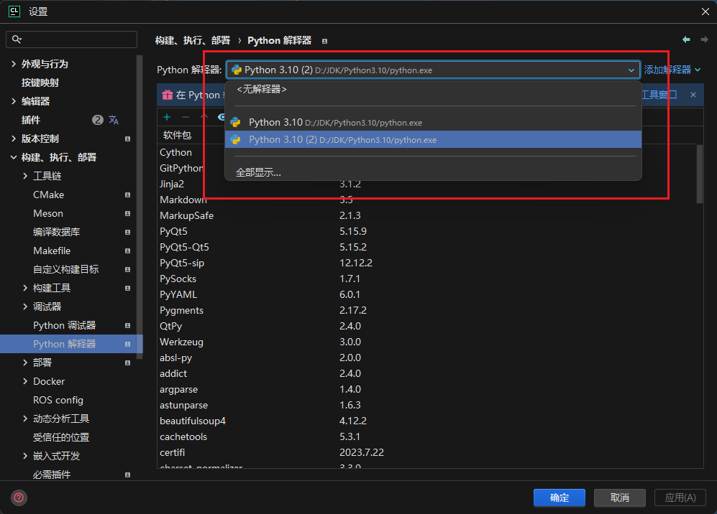This screenshot has height=514, width=717.
Task: Navigate back with the left arrow icon
Action: pos(686,39)
